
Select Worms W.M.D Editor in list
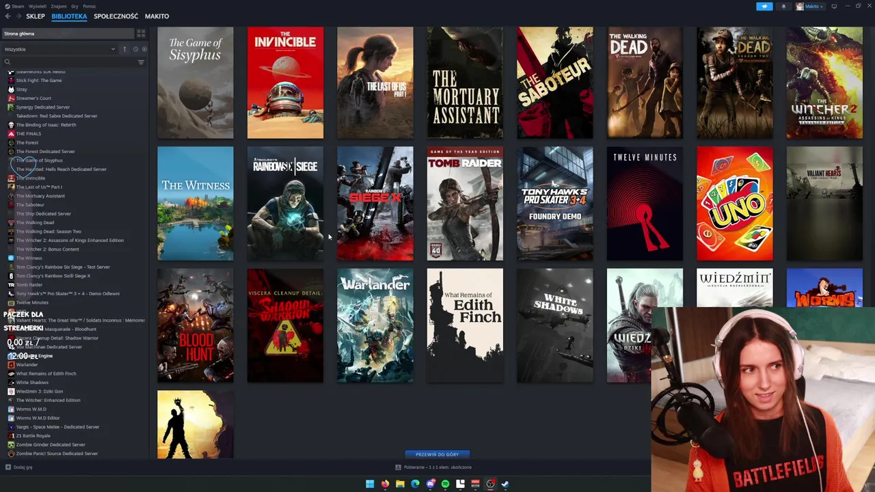(38, 418)
